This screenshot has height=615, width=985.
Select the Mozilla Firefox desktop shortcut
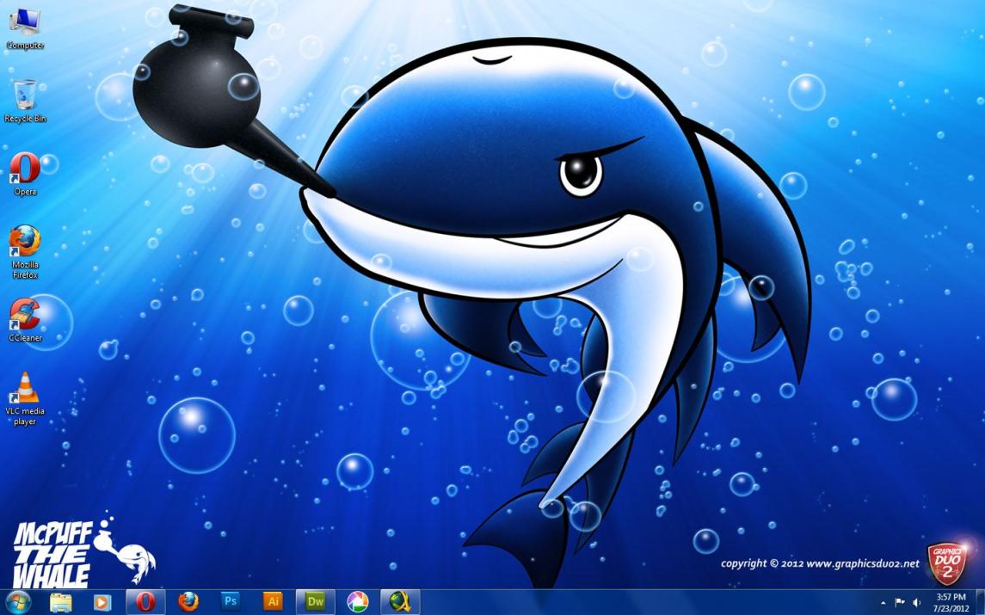(25, 252)
